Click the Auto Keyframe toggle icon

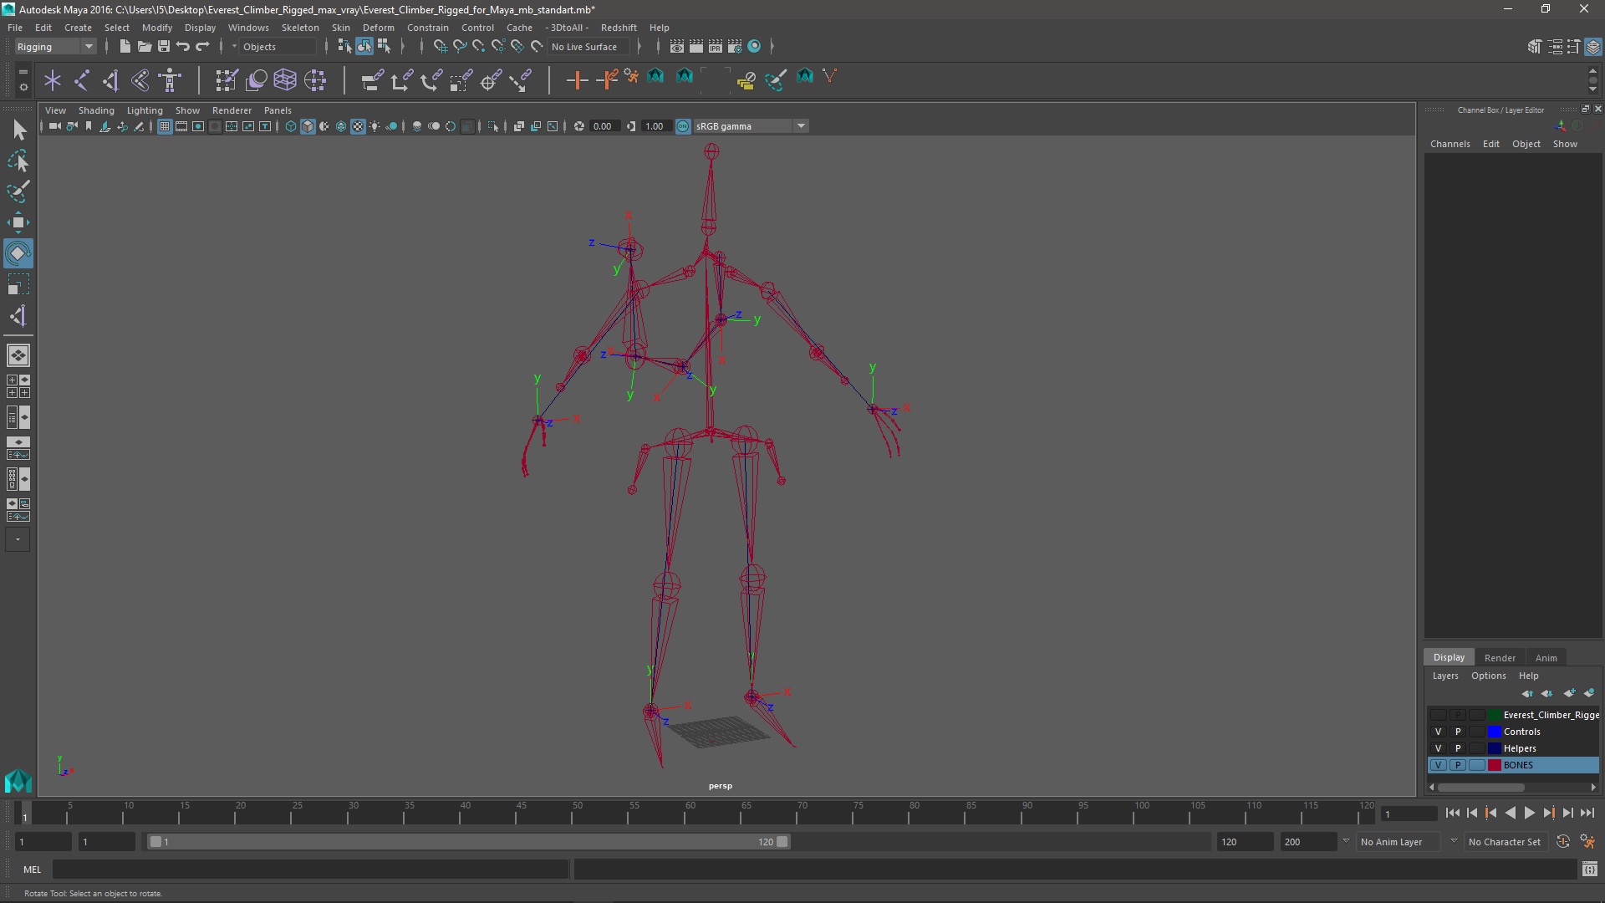click(x=1563, y=842)
